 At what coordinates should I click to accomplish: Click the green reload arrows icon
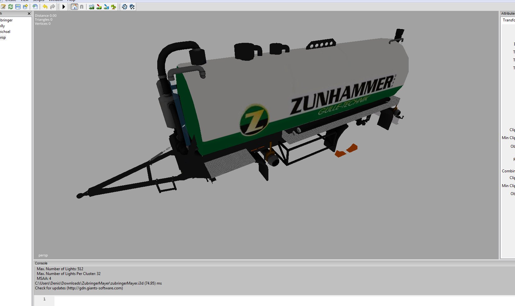pyautogui.click(x=11, y=7)
